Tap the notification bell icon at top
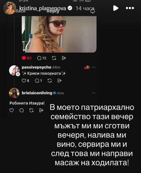 point(93,11)
